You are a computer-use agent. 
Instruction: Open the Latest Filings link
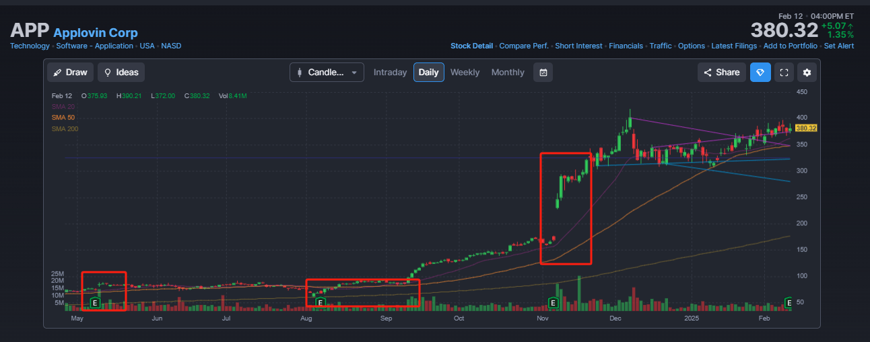click(x=734, y=46)
